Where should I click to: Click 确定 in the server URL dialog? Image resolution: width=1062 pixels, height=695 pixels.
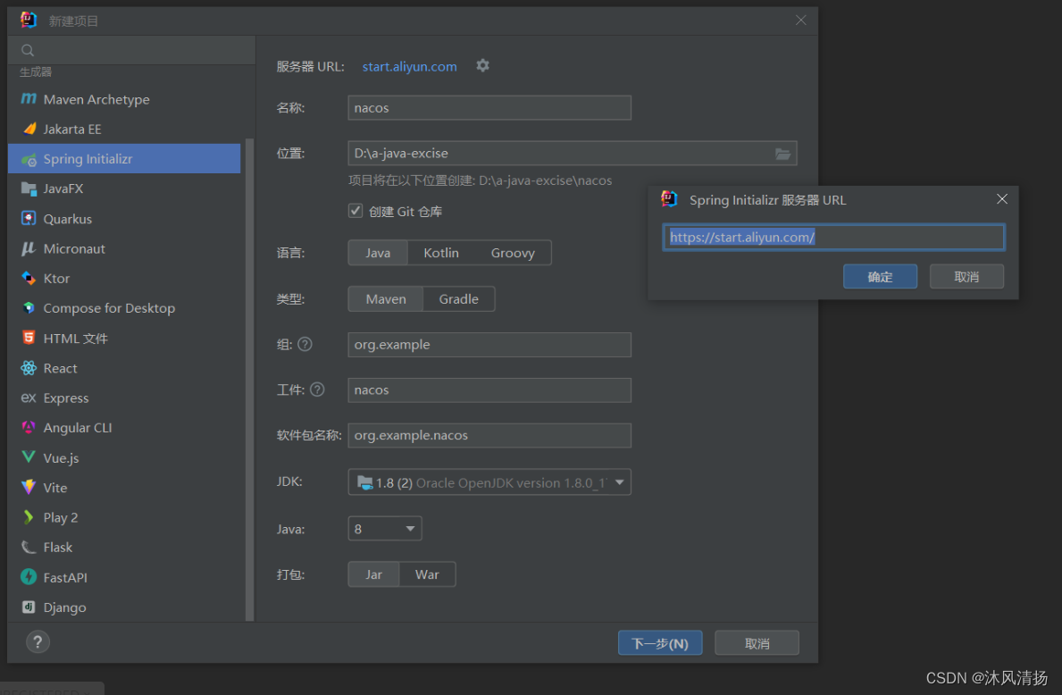pos(880,276)
